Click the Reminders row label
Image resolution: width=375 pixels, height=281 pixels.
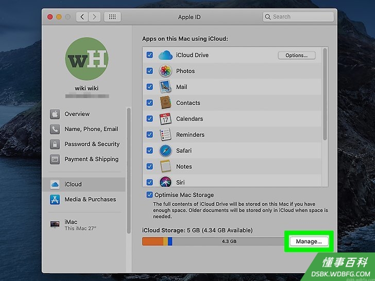coord(190,135)
